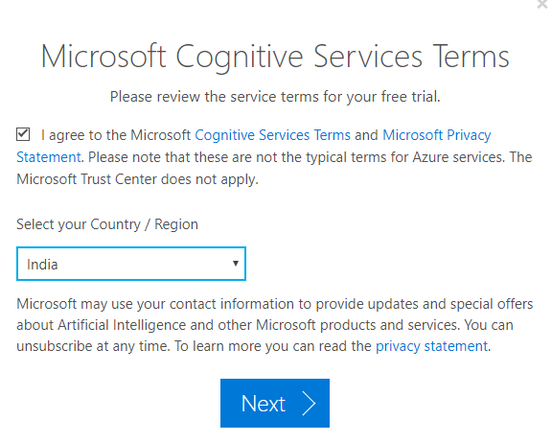The image size is (552, 443).
Task: Click the dropdown arrow beside India
Action: click(x=236, y=264)
